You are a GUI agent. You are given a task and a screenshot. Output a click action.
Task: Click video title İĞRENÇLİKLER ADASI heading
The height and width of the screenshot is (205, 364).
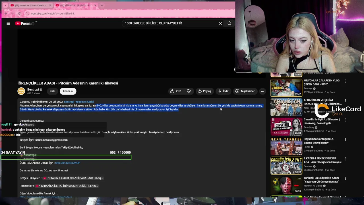tap(68, 83)
